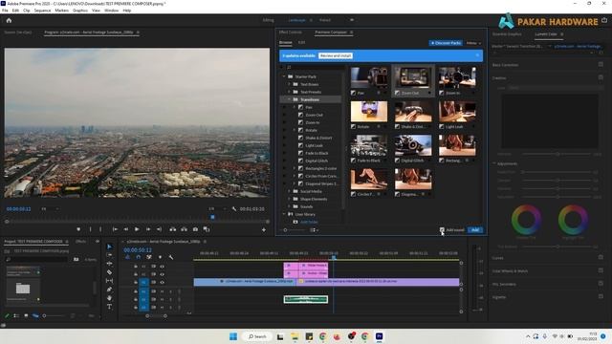612x344 pixels.
Task: Toggle linked selection in the timeline
Action: pos(149,257)
